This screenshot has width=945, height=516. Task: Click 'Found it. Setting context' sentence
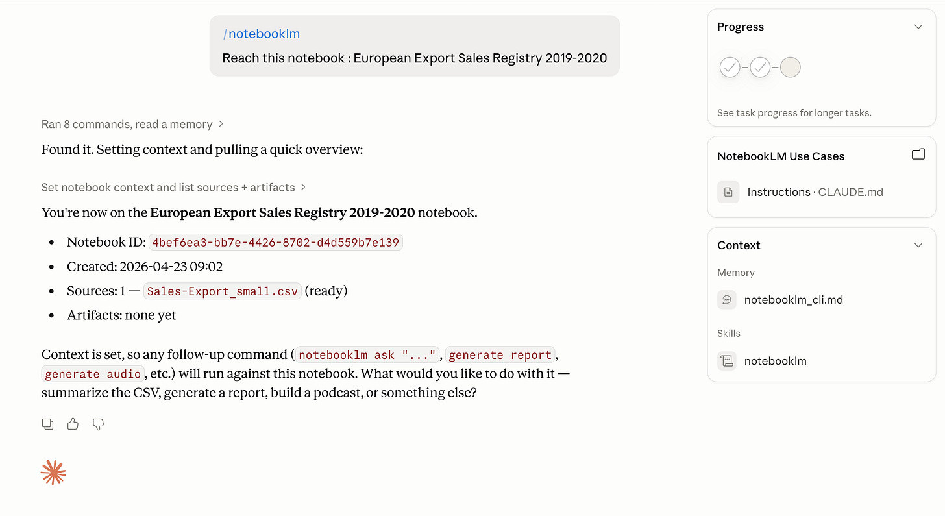202,149
